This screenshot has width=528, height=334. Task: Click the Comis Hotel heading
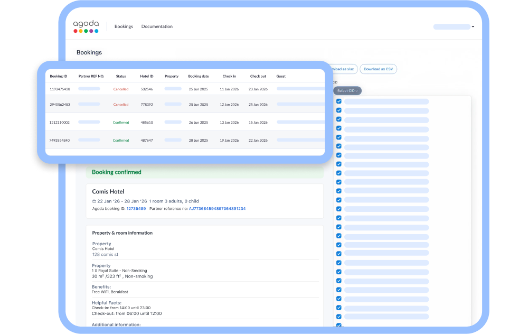(108, 191)
